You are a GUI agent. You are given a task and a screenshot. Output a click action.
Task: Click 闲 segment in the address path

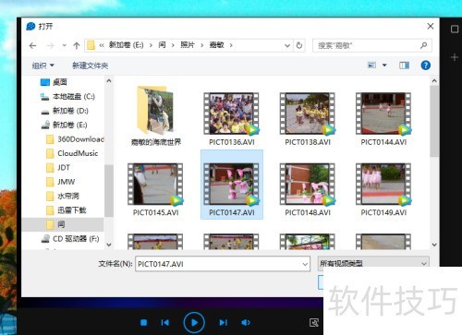coord(162,45)
